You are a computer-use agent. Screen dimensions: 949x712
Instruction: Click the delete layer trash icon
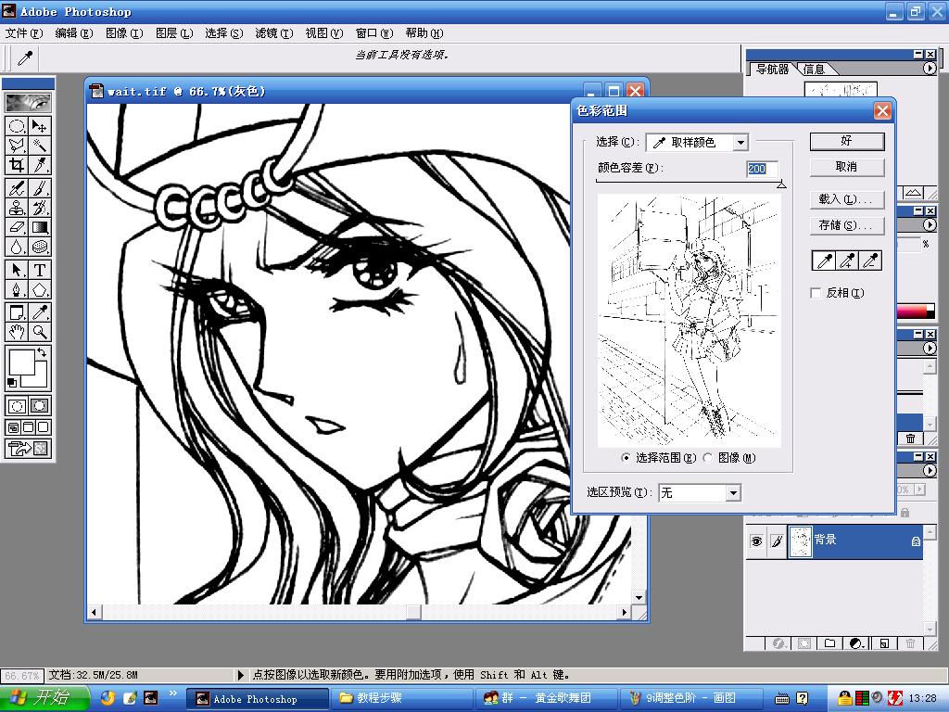[910, 643]
